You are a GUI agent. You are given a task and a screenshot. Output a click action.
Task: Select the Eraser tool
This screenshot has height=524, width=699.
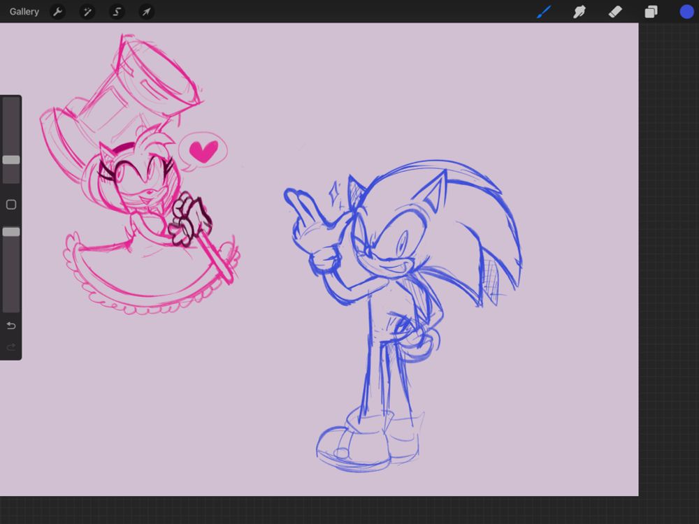coord(615,12)
